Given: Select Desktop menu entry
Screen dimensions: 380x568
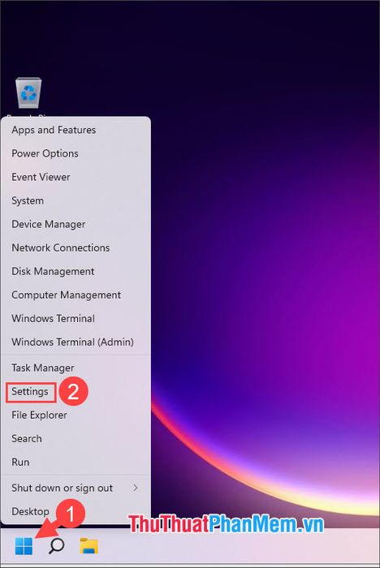Looking at the screenshot, I should (x=76, y=511).
